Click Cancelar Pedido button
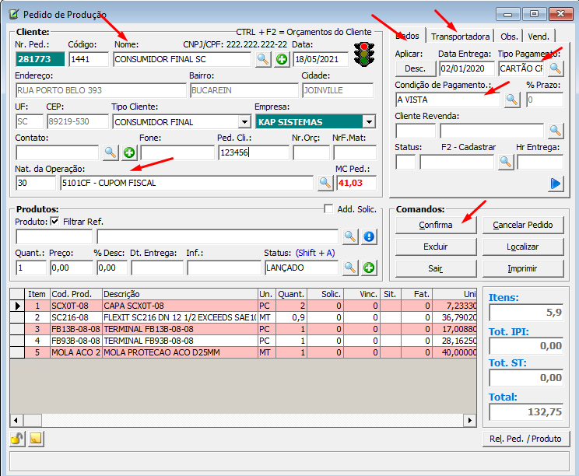This screenshot has height=476, width=579. pos(523,225)
